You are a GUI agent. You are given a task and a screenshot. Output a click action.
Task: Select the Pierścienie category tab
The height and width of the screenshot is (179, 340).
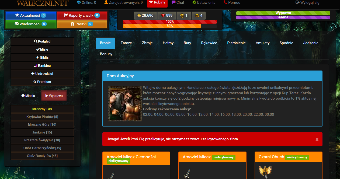[237, 43]
